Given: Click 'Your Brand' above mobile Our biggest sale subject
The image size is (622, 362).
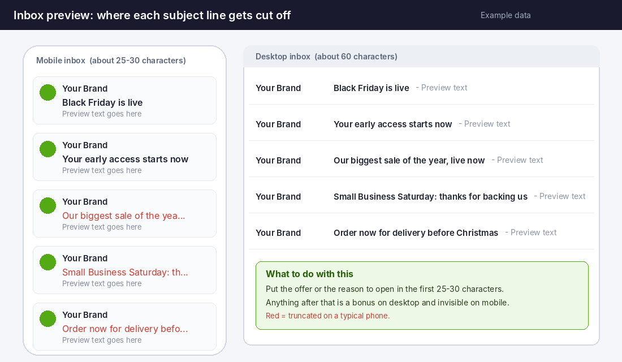Looking at the screenshot, I should pos(85,201).
